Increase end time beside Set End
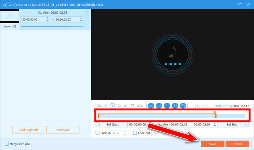The width and height of the screenshot is (254, 150). point(215,123)
